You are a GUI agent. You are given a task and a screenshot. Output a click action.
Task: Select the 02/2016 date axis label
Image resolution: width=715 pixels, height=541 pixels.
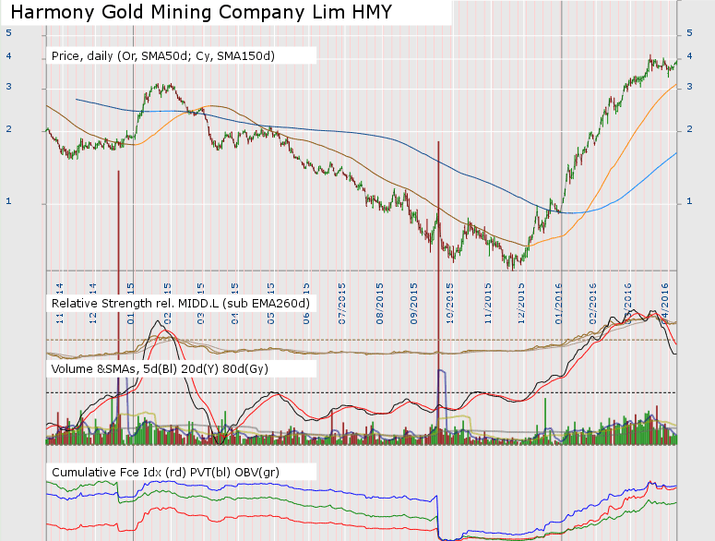[x=593, y=304]
